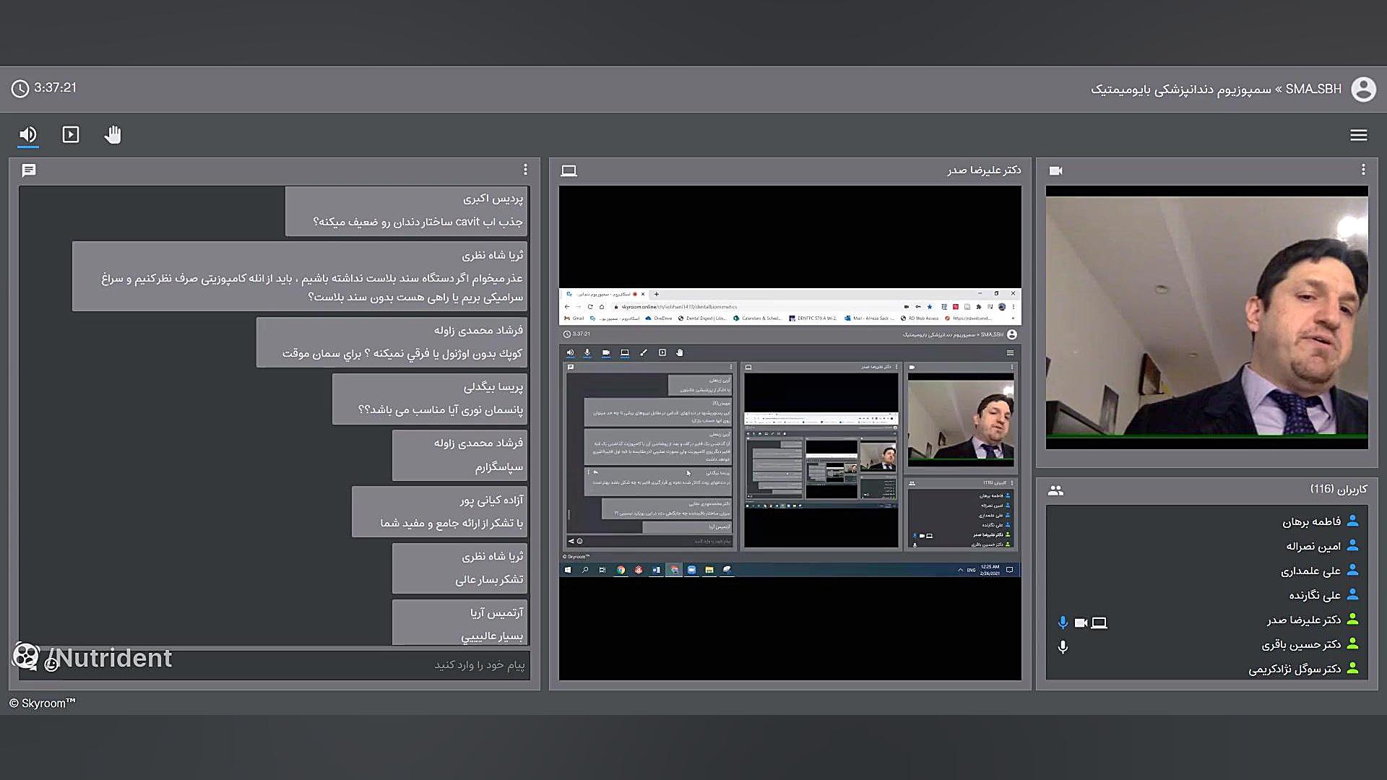
Task: Raise hand using the hand icon
Action: pyautogui.click(x=113, y=135)
